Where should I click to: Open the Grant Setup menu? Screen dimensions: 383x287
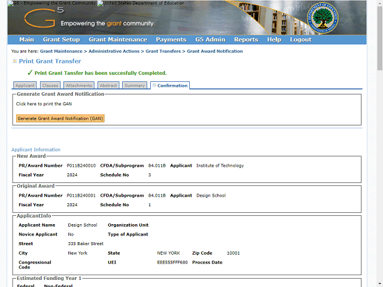tap(61, 39)
